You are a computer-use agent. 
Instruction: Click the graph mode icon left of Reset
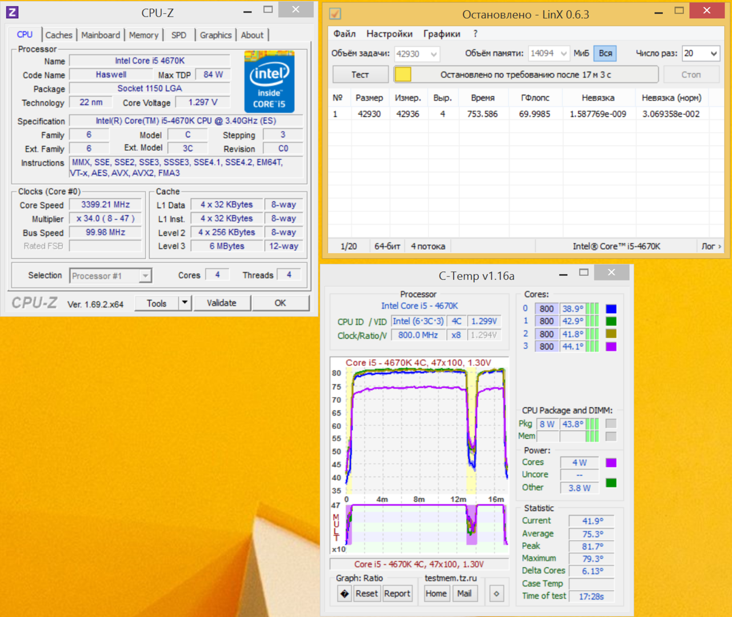[344, 594]
